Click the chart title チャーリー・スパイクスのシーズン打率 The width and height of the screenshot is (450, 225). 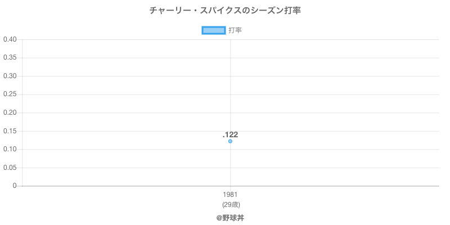pos(225,11)
